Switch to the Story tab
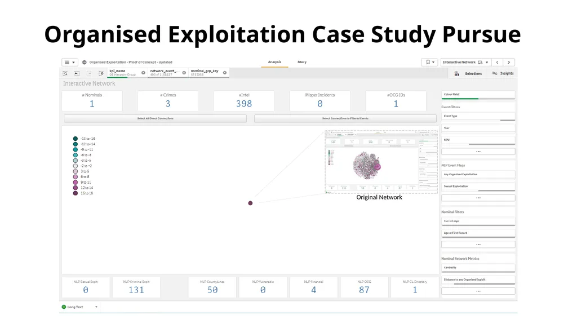This screenshot has width=577, height=324. [x=302, y=62]
